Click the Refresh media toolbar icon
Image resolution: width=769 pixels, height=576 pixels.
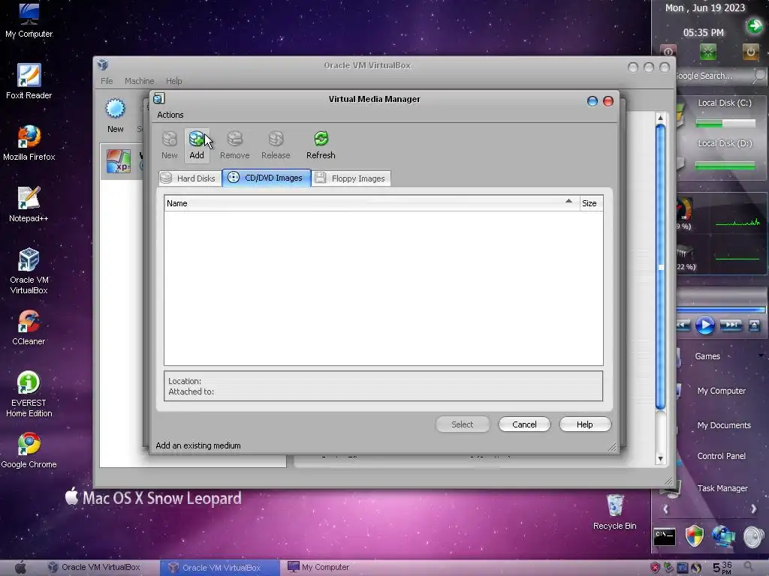pos(321,145)
